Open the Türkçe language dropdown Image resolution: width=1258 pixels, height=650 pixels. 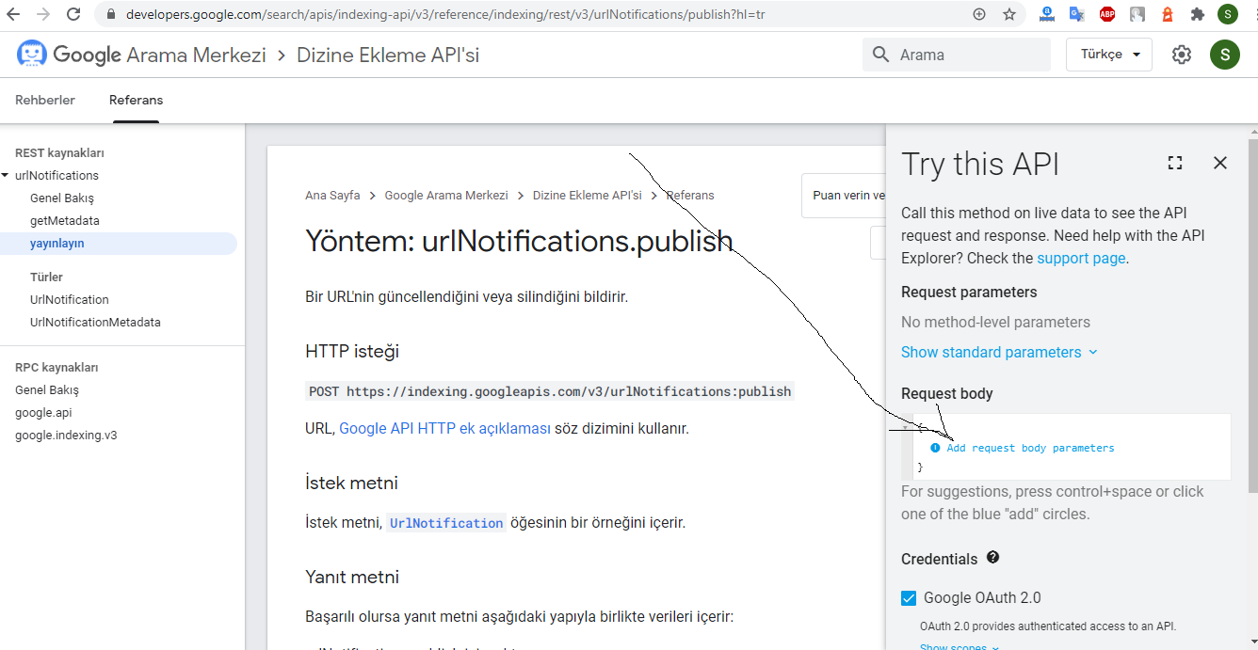pos(1109,55)
